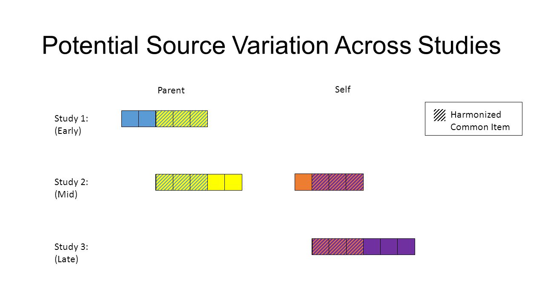545x307 pixels.
Task: Click first solid purple square in Study 3
Action: pos(372,246)
